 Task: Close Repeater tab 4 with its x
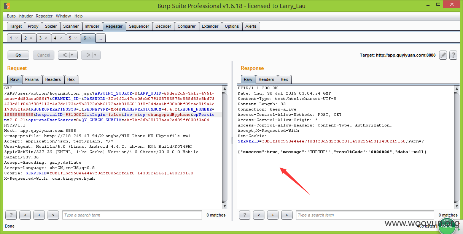point(60,38)
